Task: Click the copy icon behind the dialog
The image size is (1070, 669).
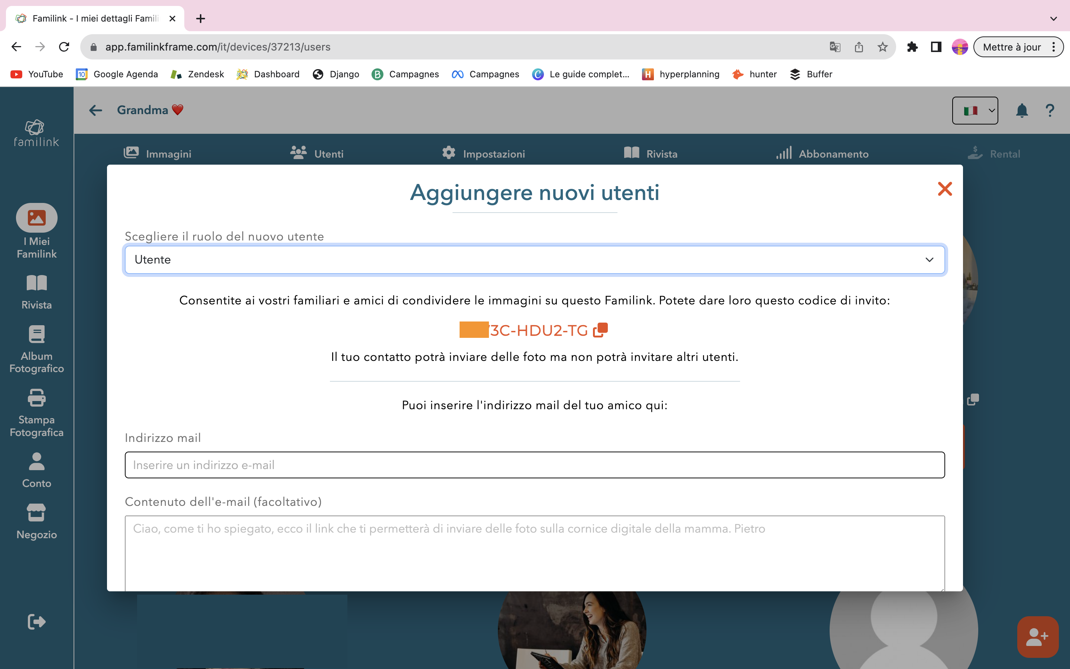Action: coord(973,400)
